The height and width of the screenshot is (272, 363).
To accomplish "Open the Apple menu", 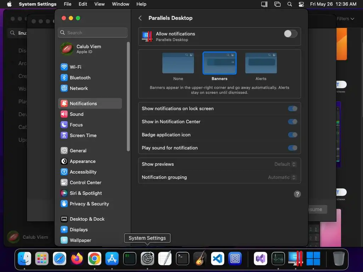I will tap(9, 4).
